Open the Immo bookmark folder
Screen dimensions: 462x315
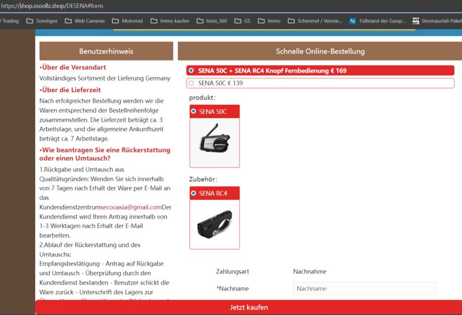(x=269, y=21)
